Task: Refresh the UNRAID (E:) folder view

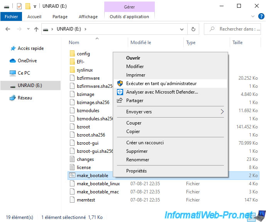Action: click(193, 29)
